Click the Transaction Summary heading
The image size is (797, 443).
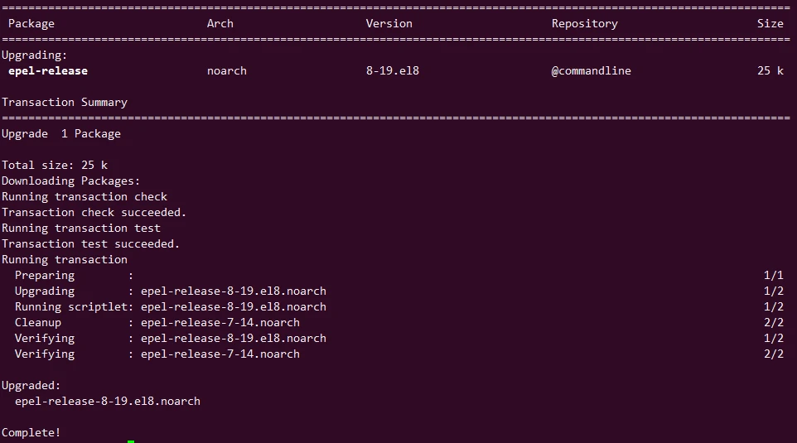[65, 103]
